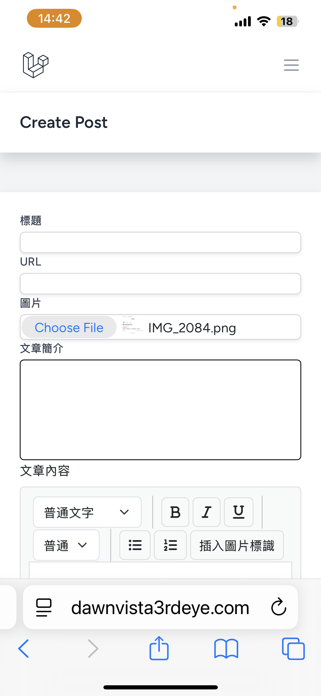Viewport: 321px width, 696px height.
Task: Toggle bold formatting in the editor
Action: (175, 512)
